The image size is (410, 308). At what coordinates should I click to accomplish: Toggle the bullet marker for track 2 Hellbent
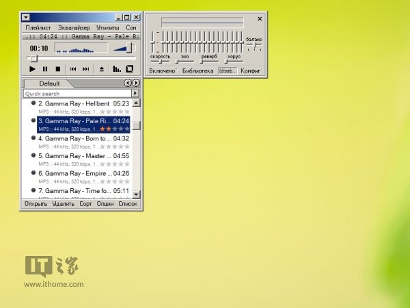[x=33, y=103]
